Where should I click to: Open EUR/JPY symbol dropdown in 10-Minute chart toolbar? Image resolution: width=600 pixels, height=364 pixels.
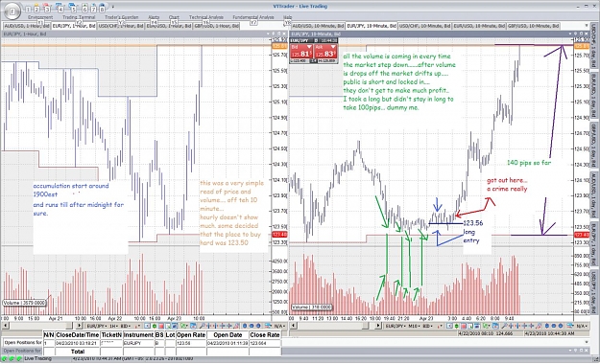coord(396,326)
